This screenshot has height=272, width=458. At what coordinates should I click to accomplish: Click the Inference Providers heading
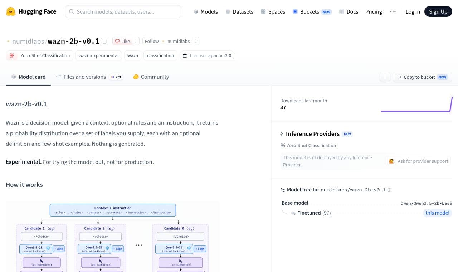[x=313, y=134]
